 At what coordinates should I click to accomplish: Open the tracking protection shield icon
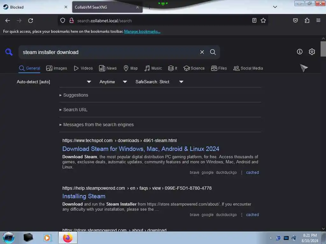[x=63, y=20]
